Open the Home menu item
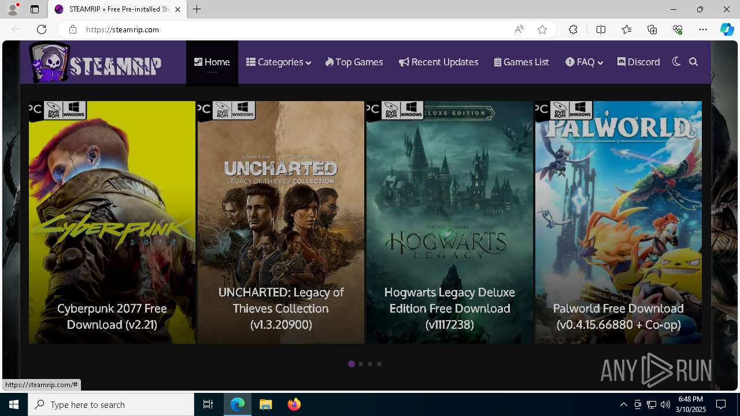Screen dimensions: 740x416 tap(212, 62)
